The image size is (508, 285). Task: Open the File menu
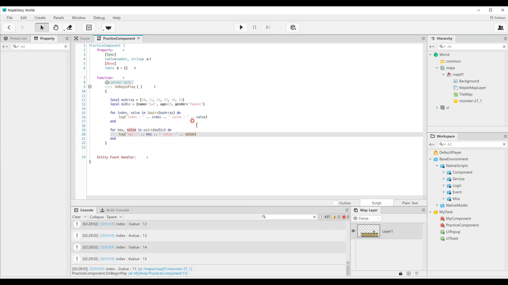[x=10, y=18]
